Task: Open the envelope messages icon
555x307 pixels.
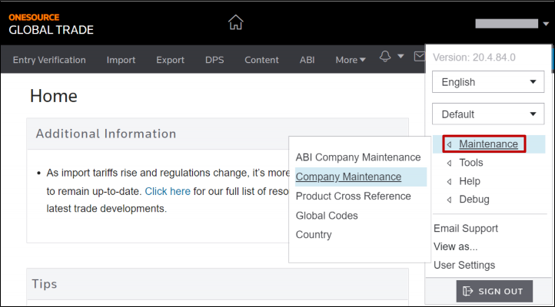Action: tap(419, 58)
